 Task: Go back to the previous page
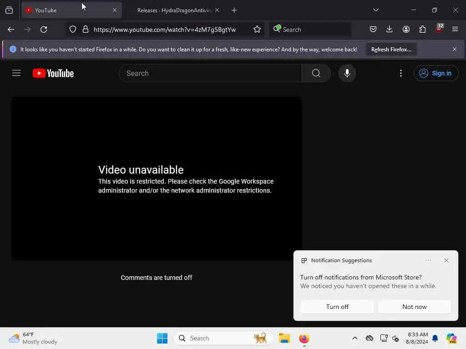click(11, 30)
